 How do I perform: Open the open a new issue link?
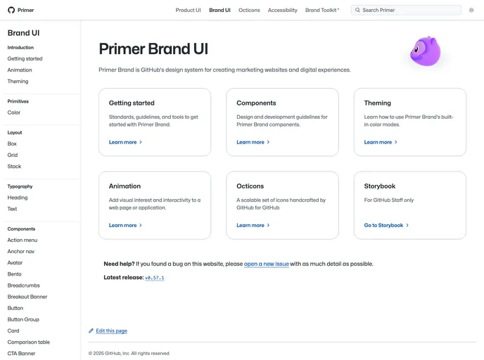click(x=267, y=264)
